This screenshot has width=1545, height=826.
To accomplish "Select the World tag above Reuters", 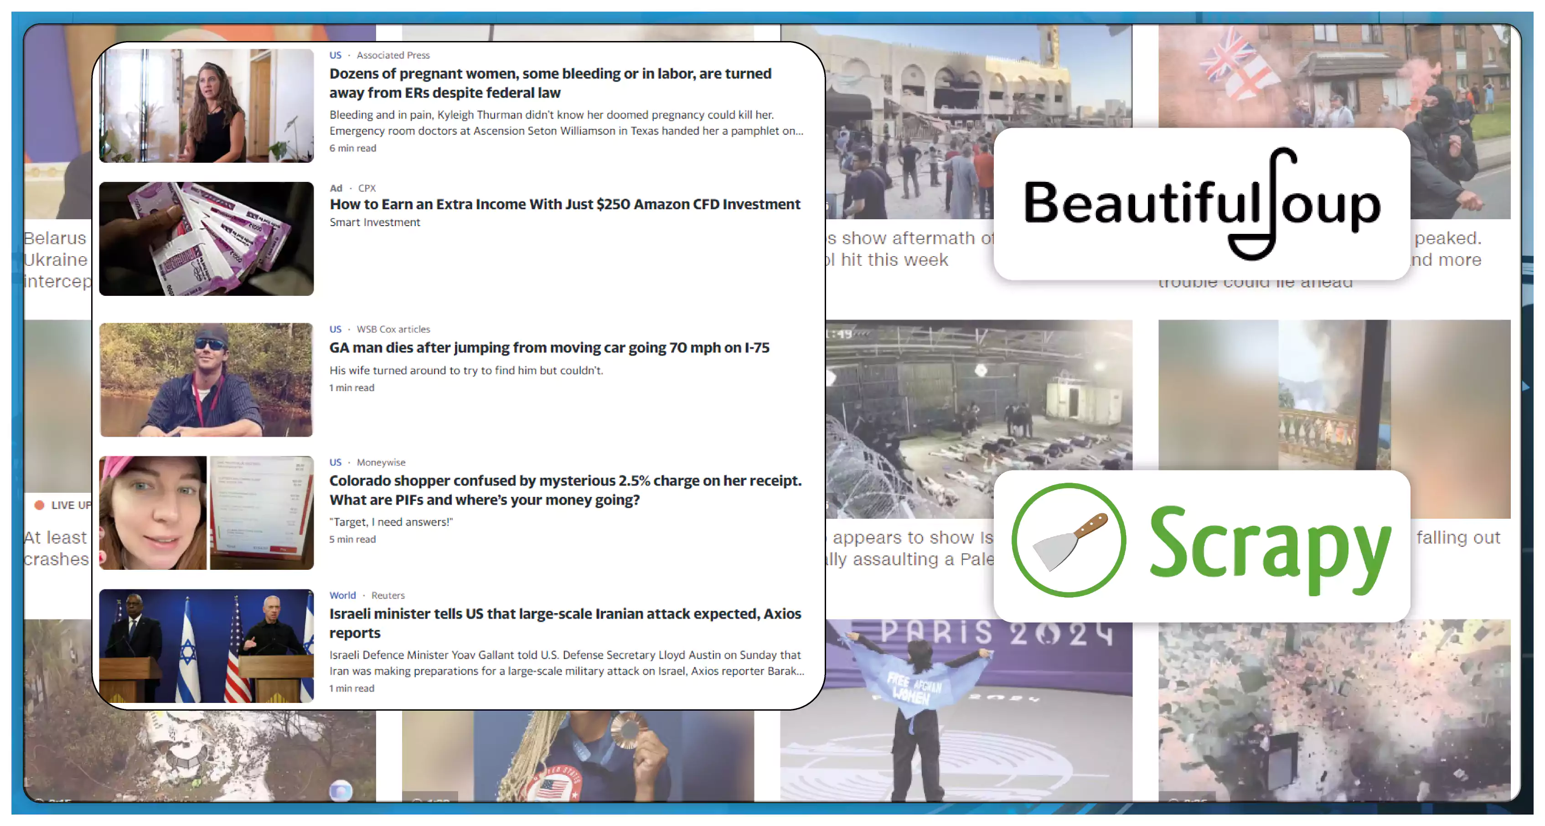I will (x=342, y=596).
